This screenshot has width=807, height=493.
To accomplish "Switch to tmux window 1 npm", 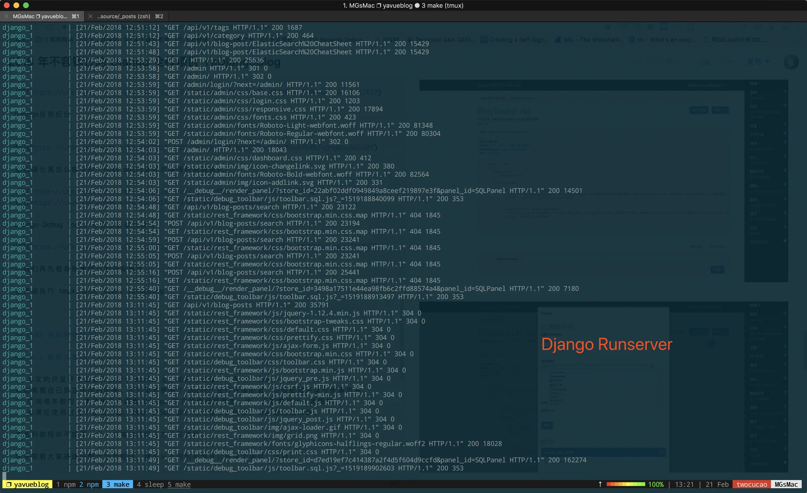I will coord(66,484).
